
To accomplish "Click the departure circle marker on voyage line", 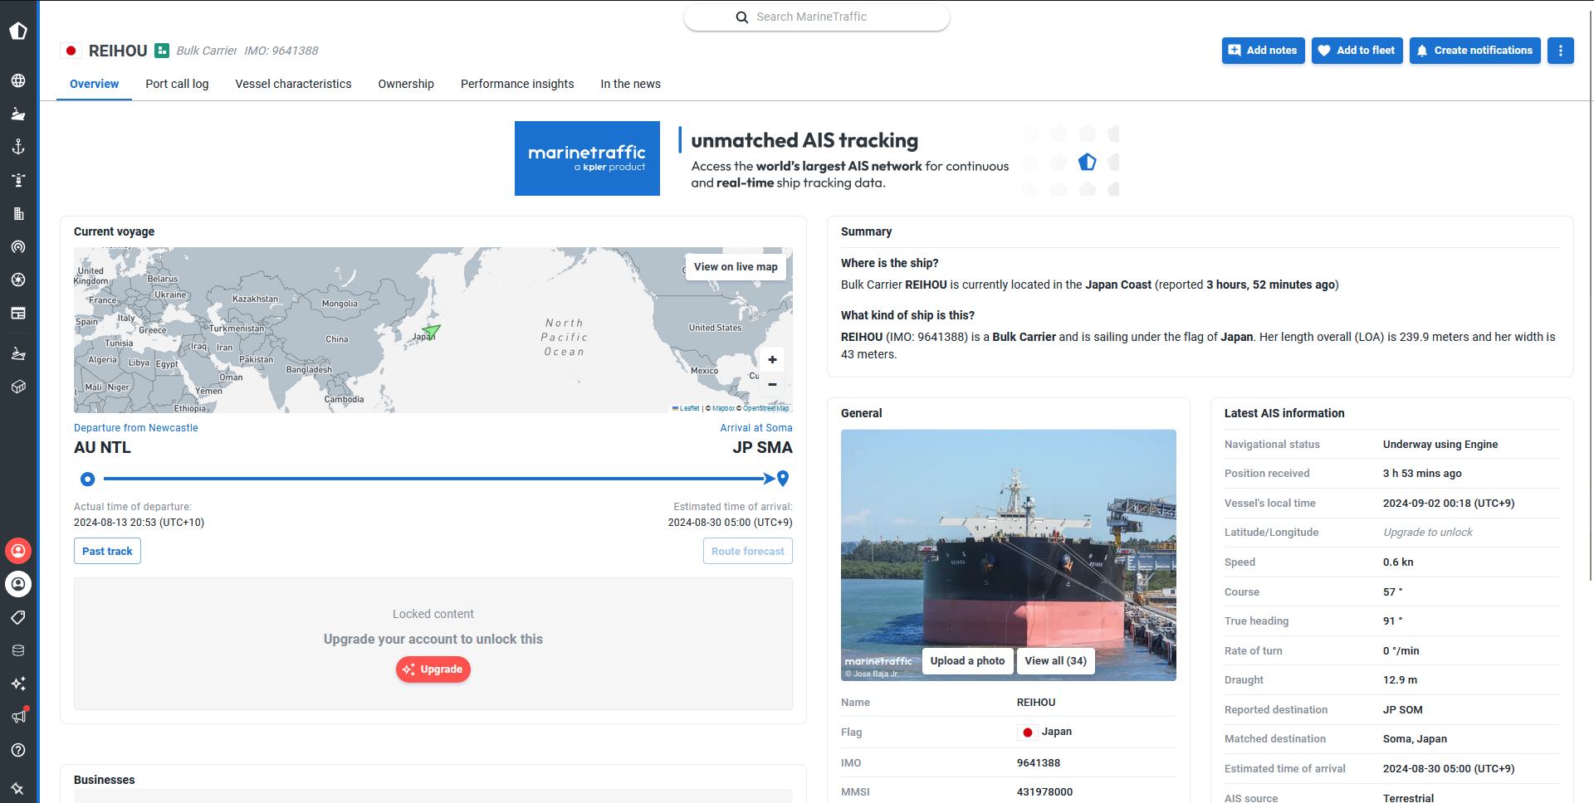I will (x=88, y=479).
